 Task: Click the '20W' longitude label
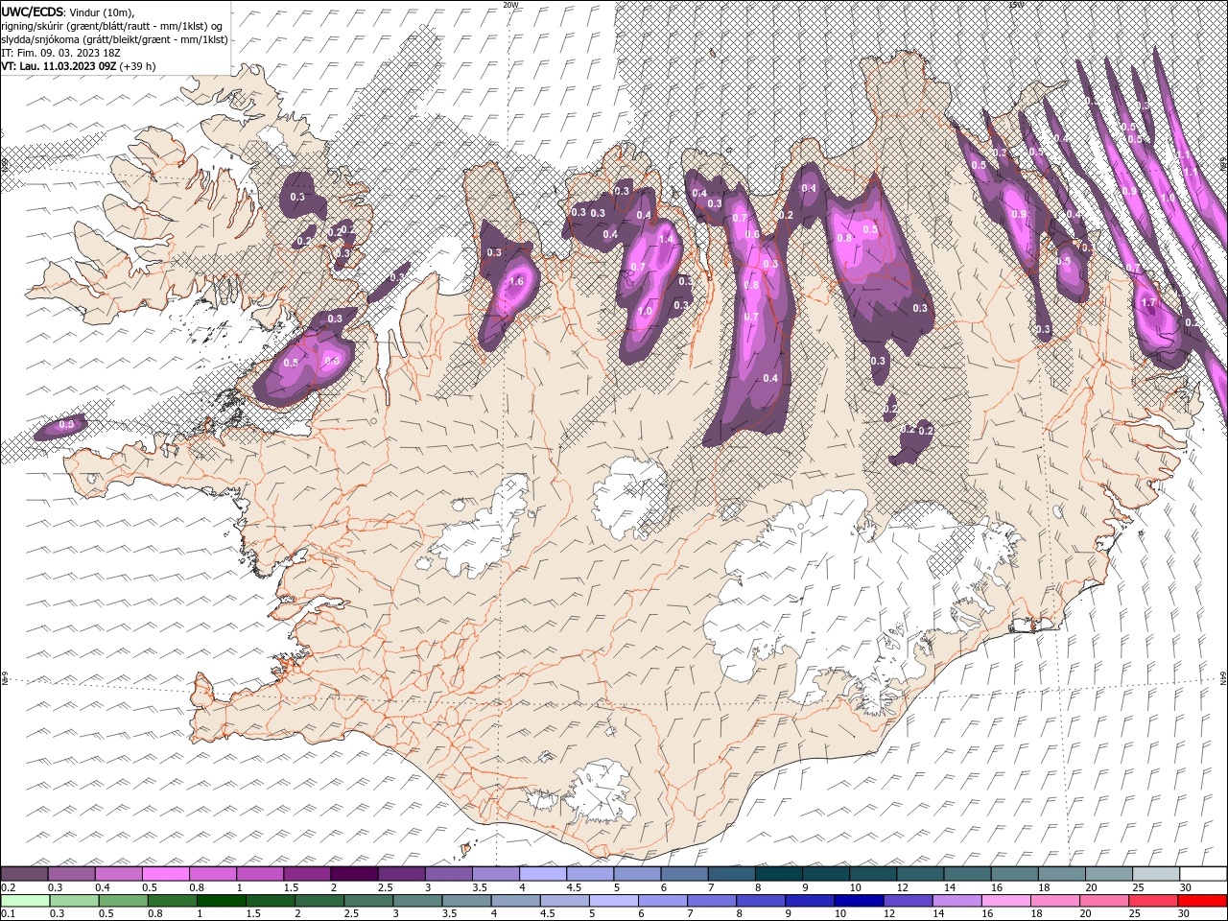tap(510, 5)
